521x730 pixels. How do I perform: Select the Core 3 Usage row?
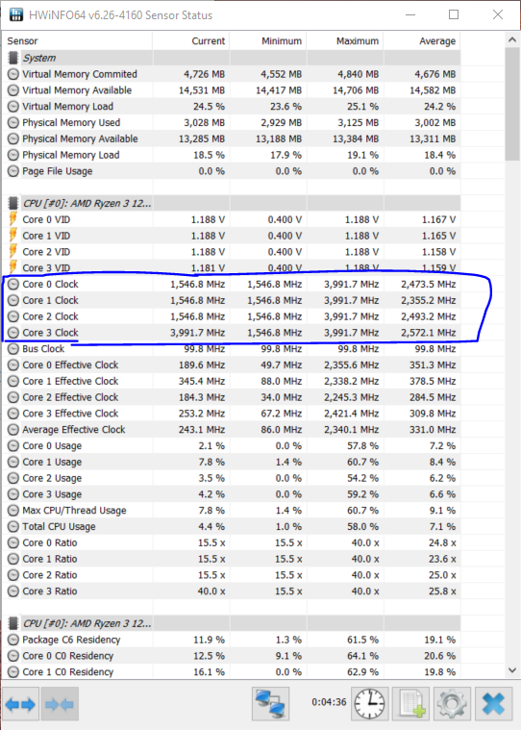[232, 494]
